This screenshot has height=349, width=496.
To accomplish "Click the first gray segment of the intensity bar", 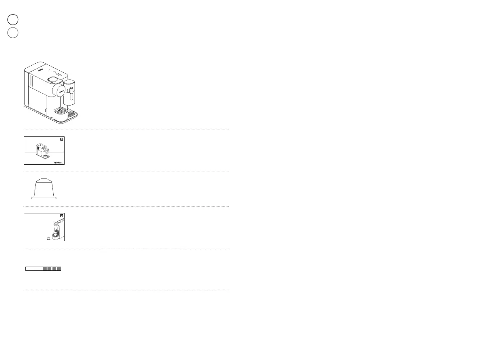I will coord(45,269).
